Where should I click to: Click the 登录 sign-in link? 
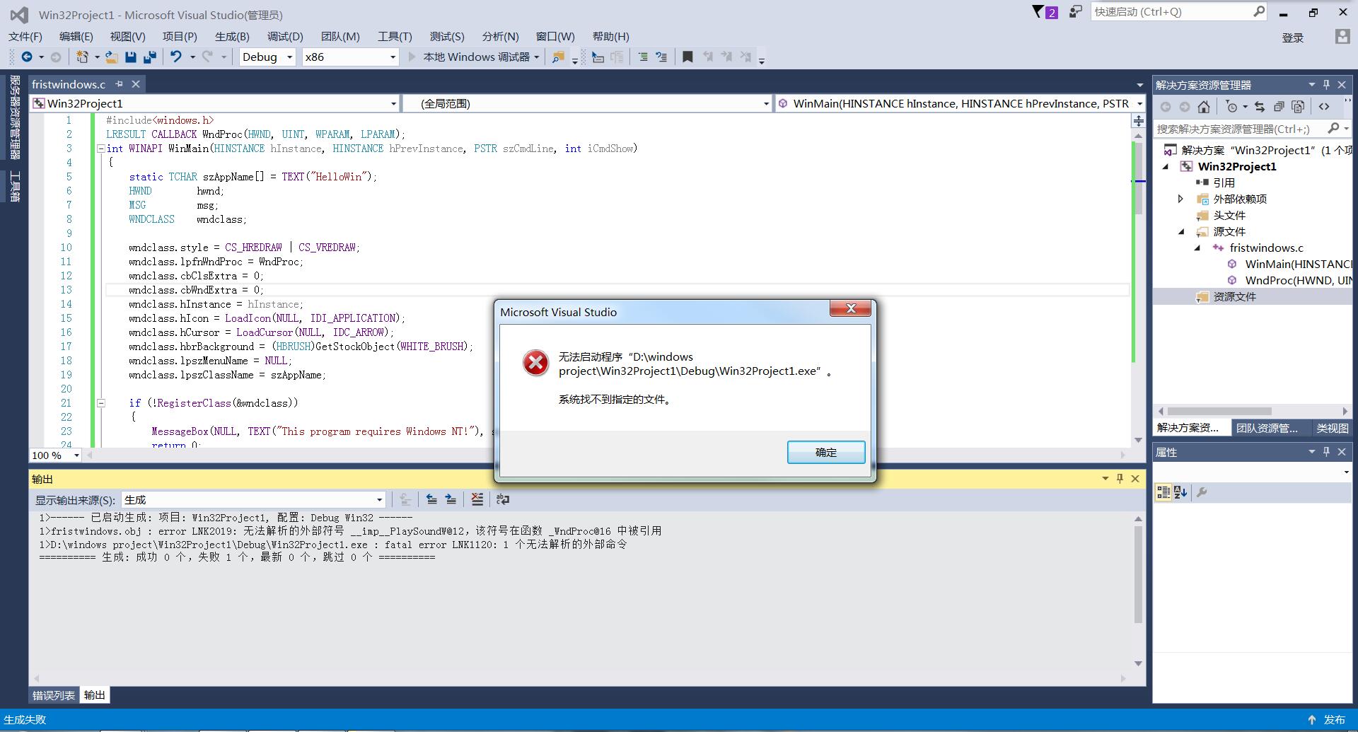[x=1293, y=37]
